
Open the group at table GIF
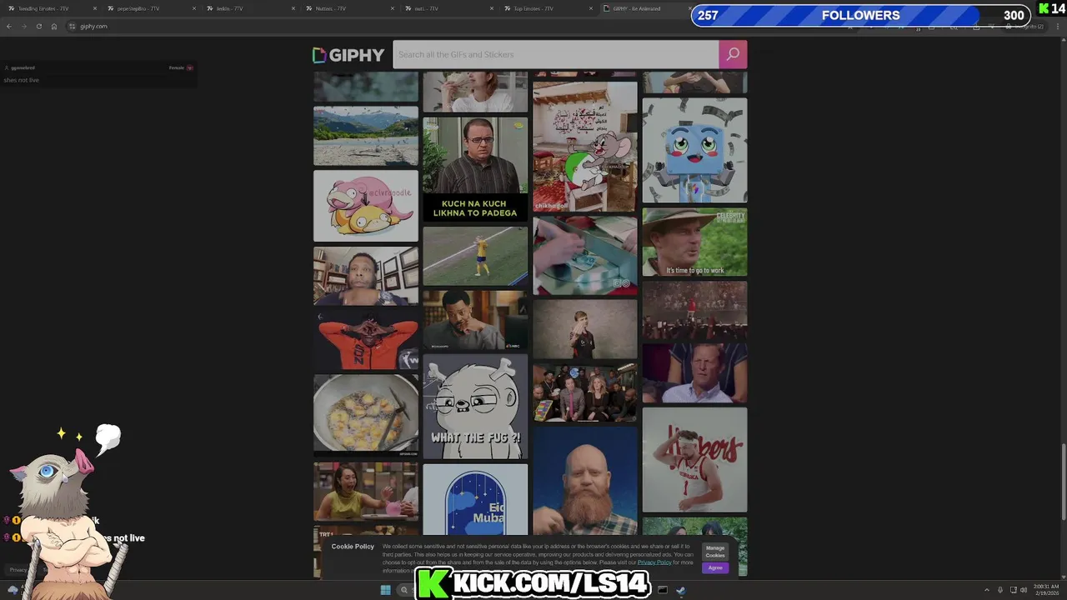(585, 393)
